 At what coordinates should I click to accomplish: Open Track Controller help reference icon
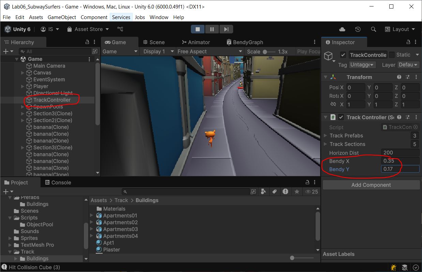(399, 117)
